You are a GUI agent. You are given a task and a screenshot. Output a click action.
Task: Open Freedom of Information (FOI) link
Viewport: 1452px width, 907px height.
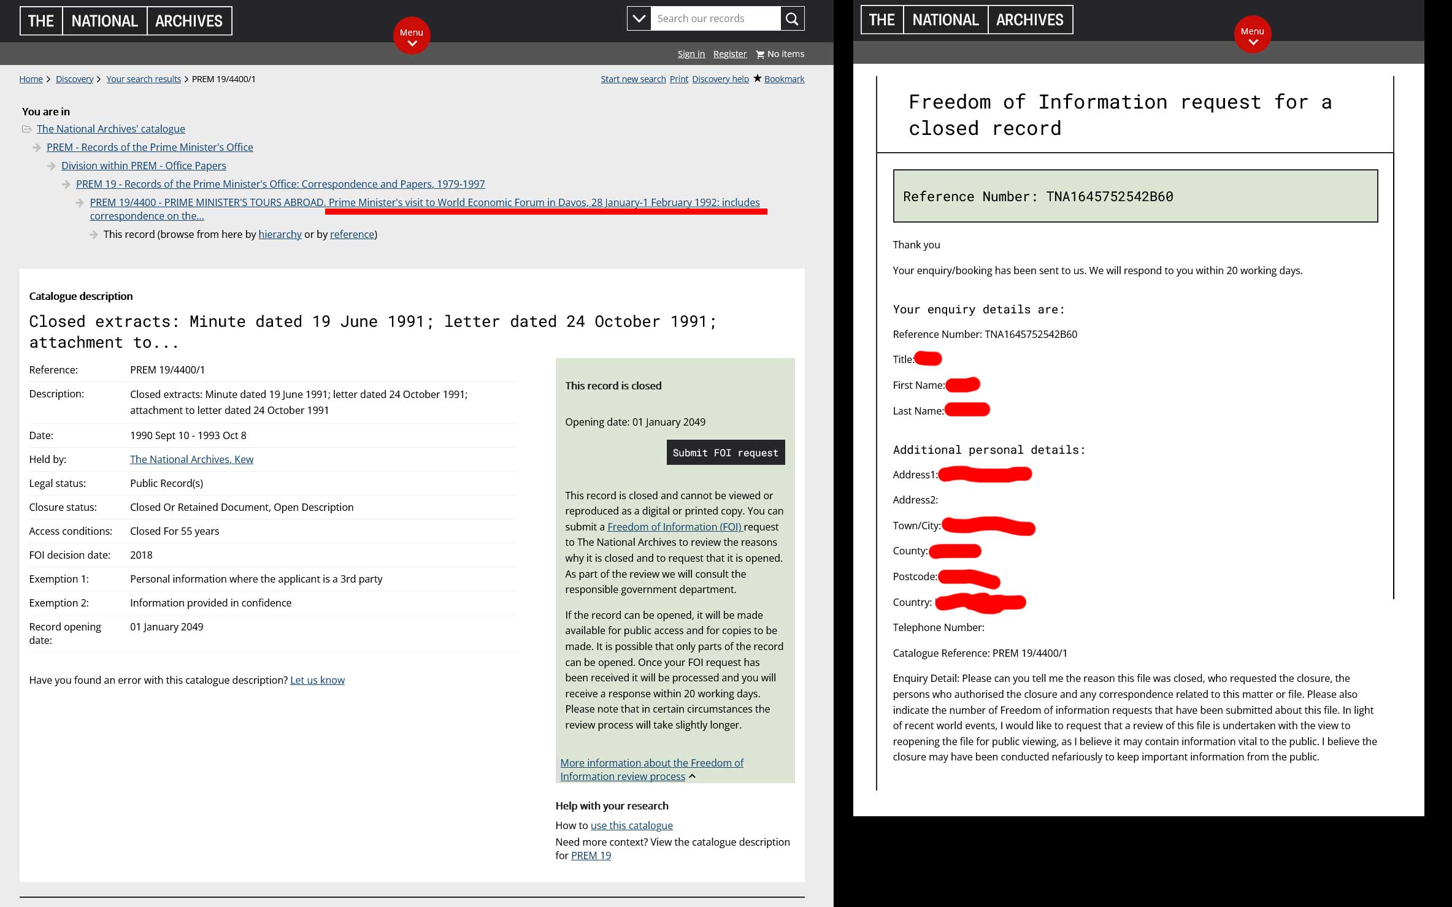[x=675, y=527]
